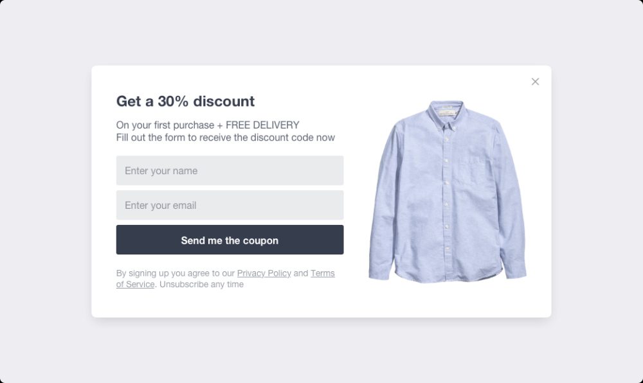
Task: Click the 'Fill out the form' instruction text
Action: point(225,138)
